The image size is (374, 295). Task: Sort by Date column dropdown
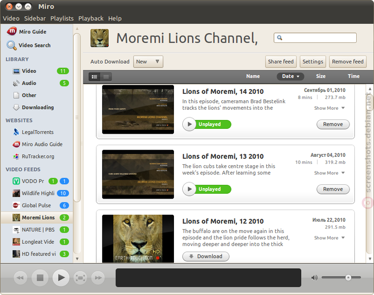pyautogui.click(x=290, y=76)
